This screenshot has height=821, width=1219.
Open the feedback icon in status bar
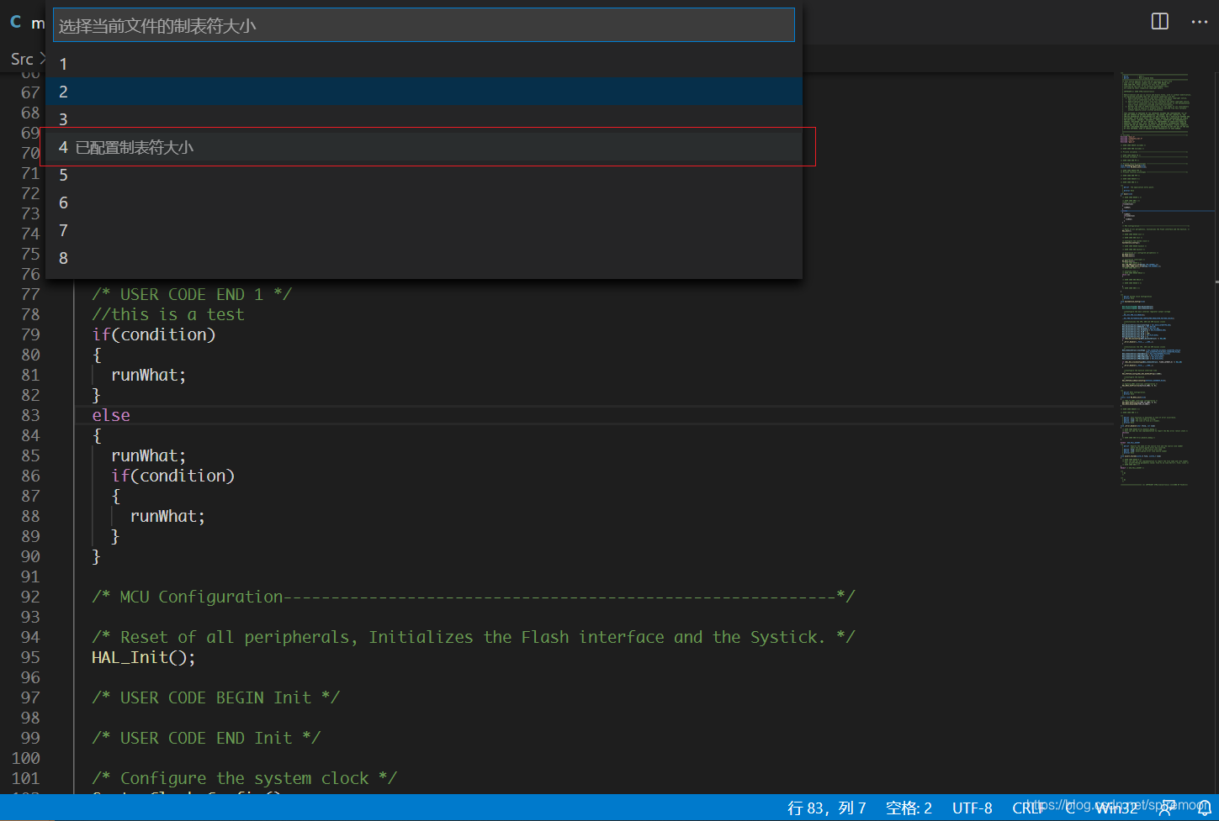coord(1166,808)
